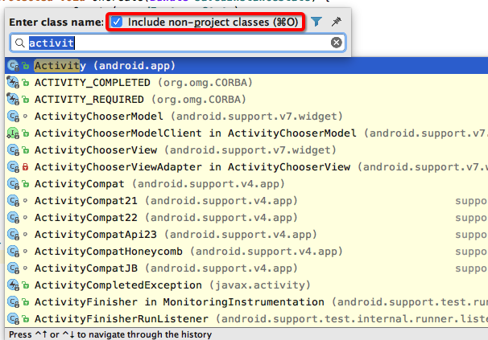The image size is (488, 340).
Task: Click green public icon of ActivityCompat
Action: pyautogui.click(x=26, y=184)
